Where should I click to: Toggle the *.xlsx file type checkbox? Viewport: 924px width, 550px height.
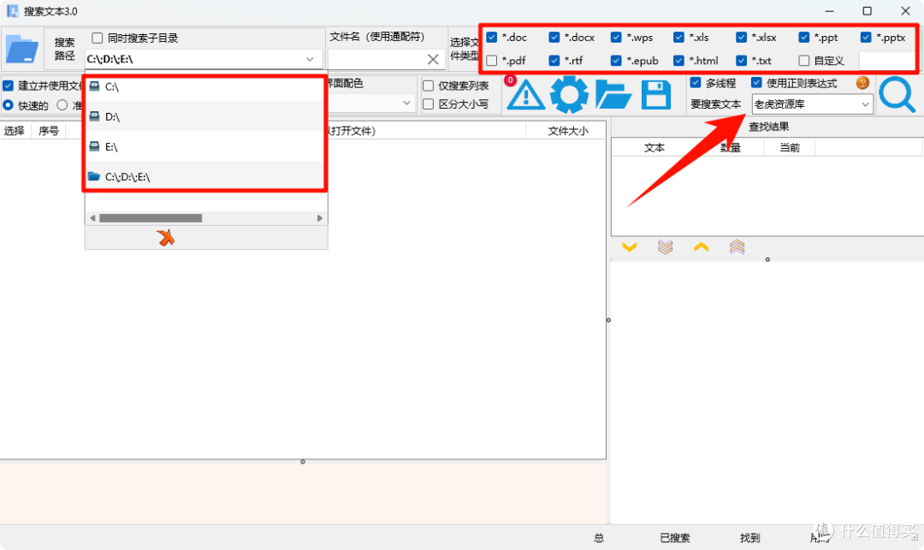tap(741, 37)
